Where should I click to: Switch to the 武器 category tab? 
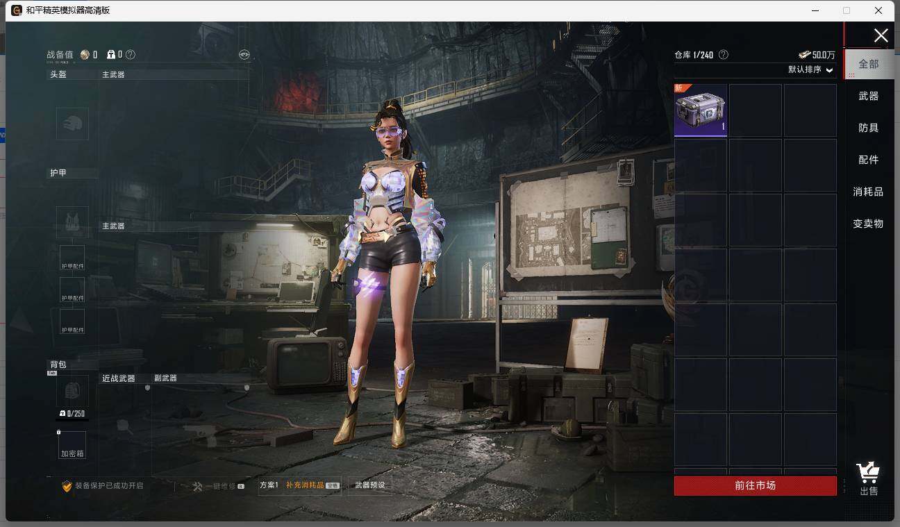(x=869, y=96)
